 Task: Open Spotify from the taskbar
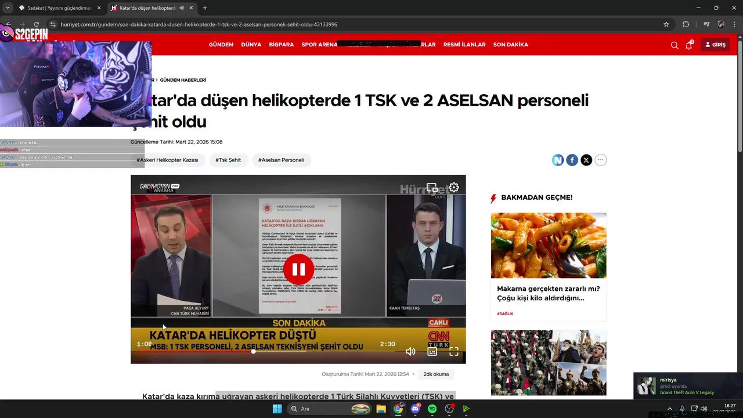[432, 409]
